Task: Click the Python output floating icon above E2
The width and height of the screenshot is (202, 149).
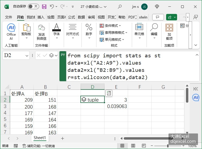Action: 109,93
